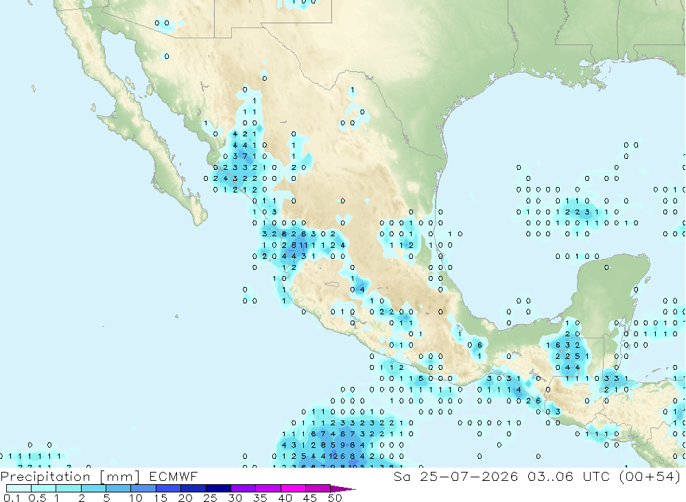Click the '30' legend scale label
686x502 pixels.
235,498
